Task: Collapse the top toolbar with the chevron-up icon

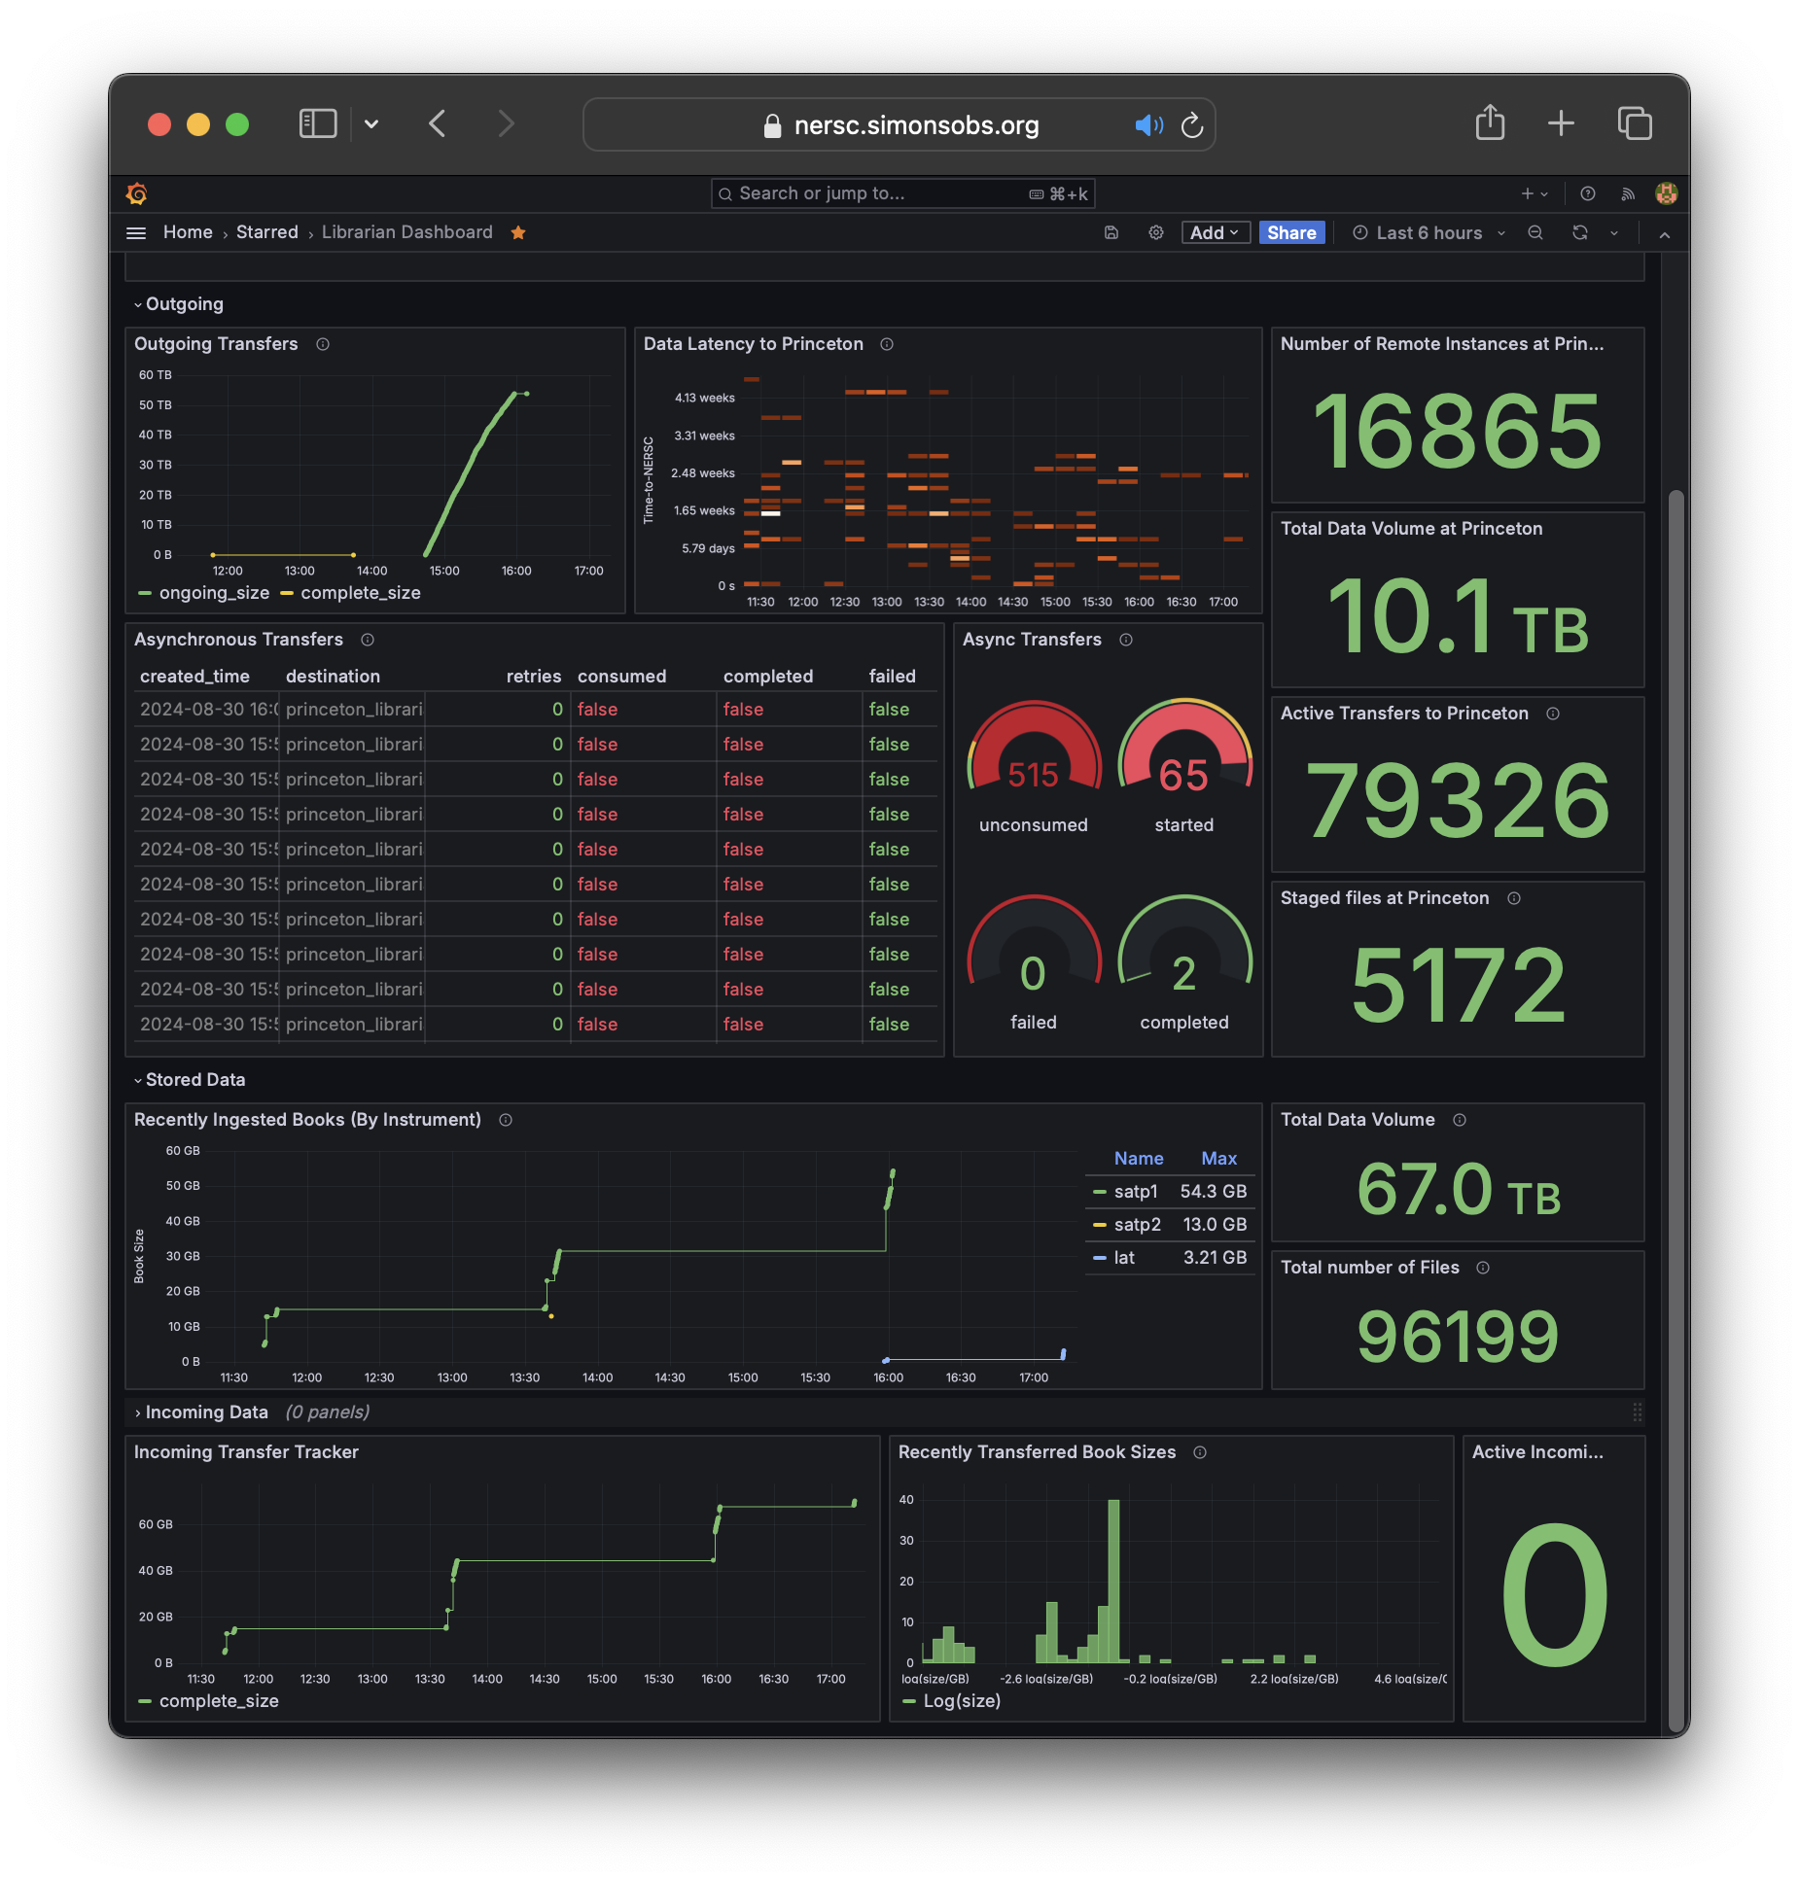Action: click(x=1665, y=233)
